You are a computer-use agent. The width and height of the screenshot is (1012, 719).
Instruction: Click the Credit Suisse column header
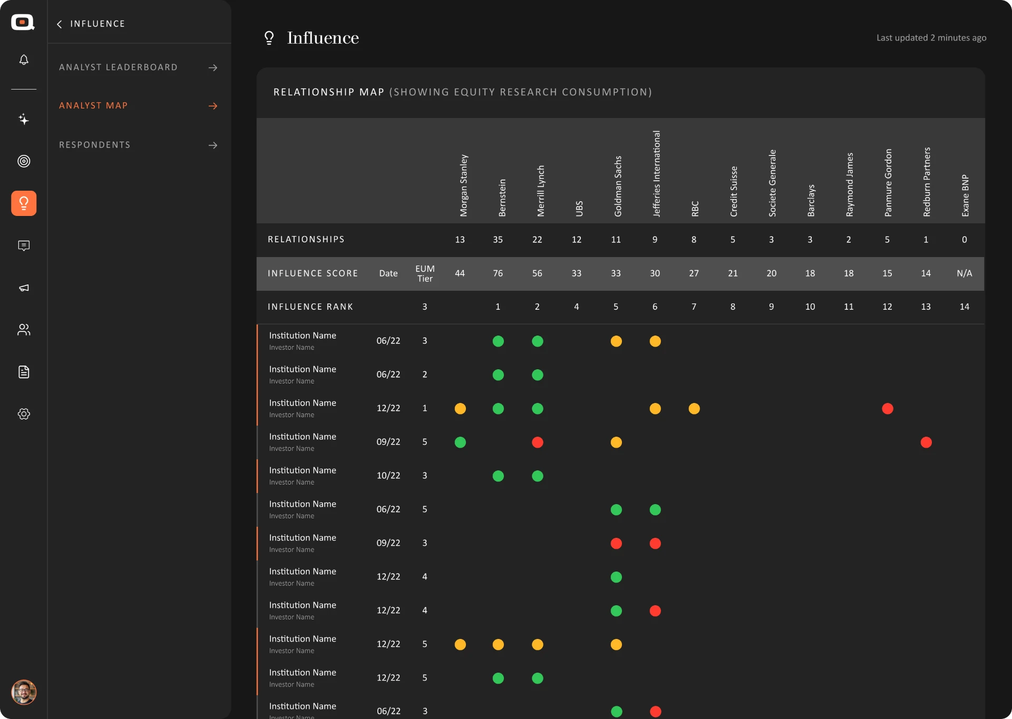(x=734, y=191)
